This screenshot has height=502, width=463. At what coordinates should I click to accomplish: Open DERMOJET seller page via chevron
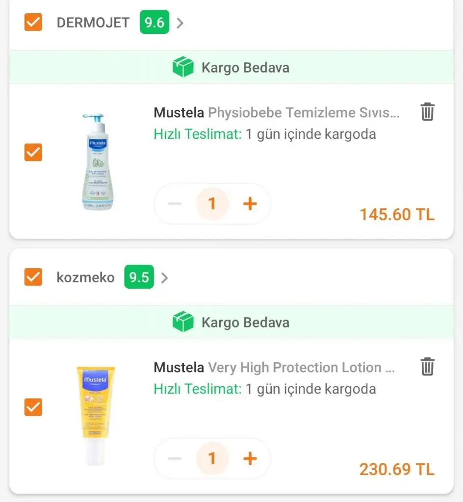tap(180, 23)
